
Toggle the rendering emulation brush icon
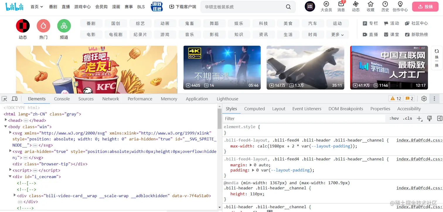429,118
